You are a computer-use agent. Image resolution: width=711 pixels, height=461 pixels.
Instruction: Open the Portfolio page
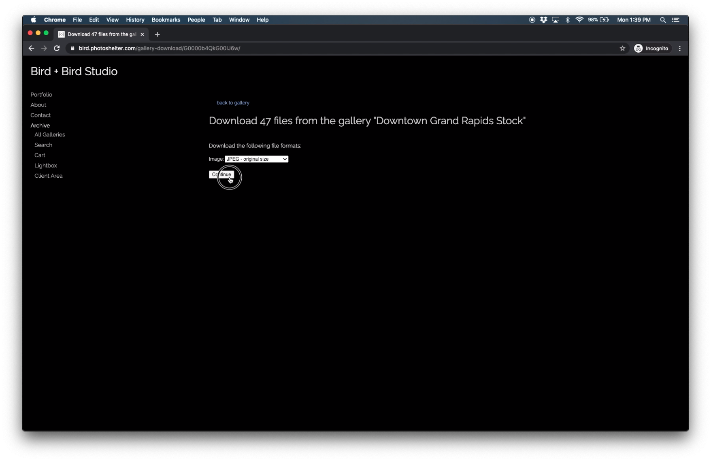coord(41,95)
